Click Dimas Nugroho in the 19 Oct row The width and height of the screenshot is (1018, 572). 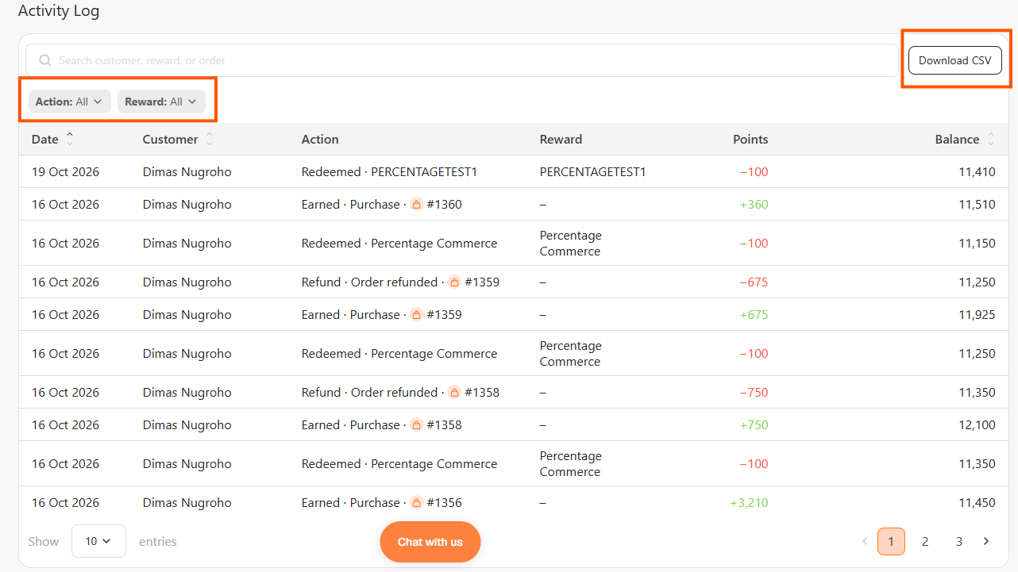tap(187, 171)
